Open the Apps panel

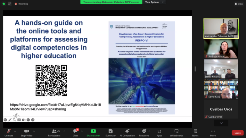(159, 131)
